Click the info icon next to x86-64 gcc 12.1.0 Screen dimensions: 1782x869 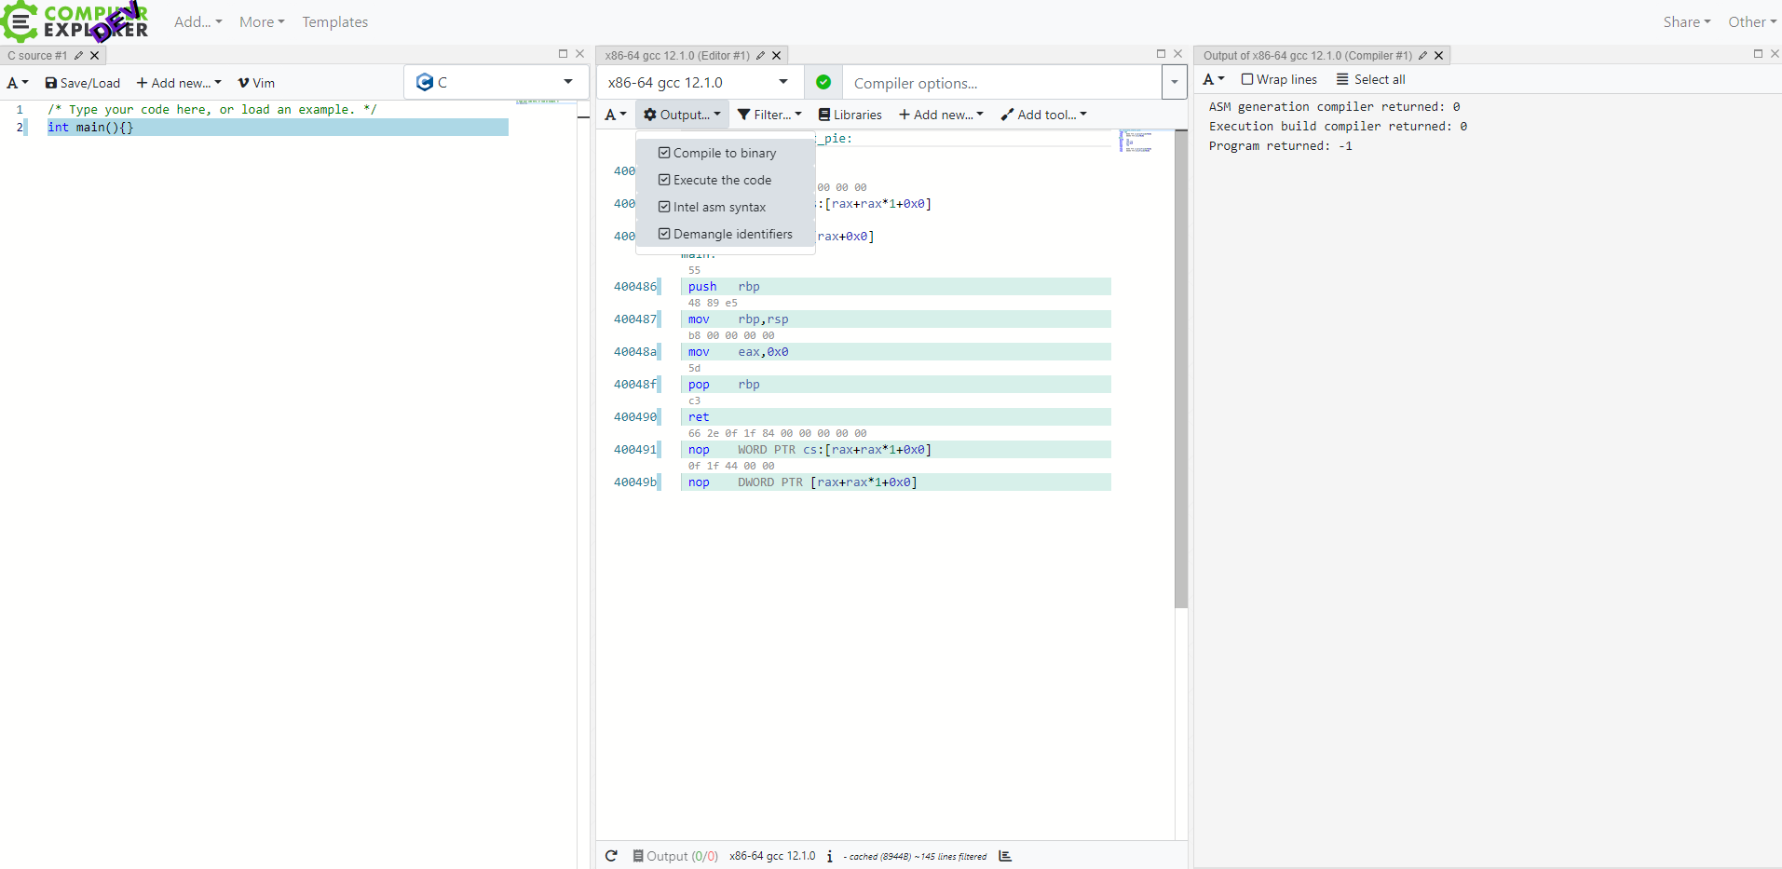tap(829, 856)
